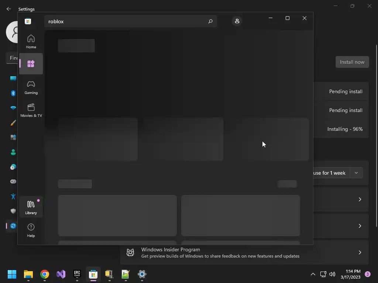Open Help in Microsoft Store
Image resolution: width=378 pixels, height=283 pixels.
pos(31,230)
